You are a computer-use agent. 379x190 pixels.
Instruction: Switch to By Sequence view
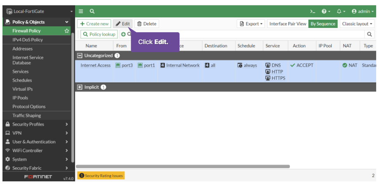(x=323, y=23)
